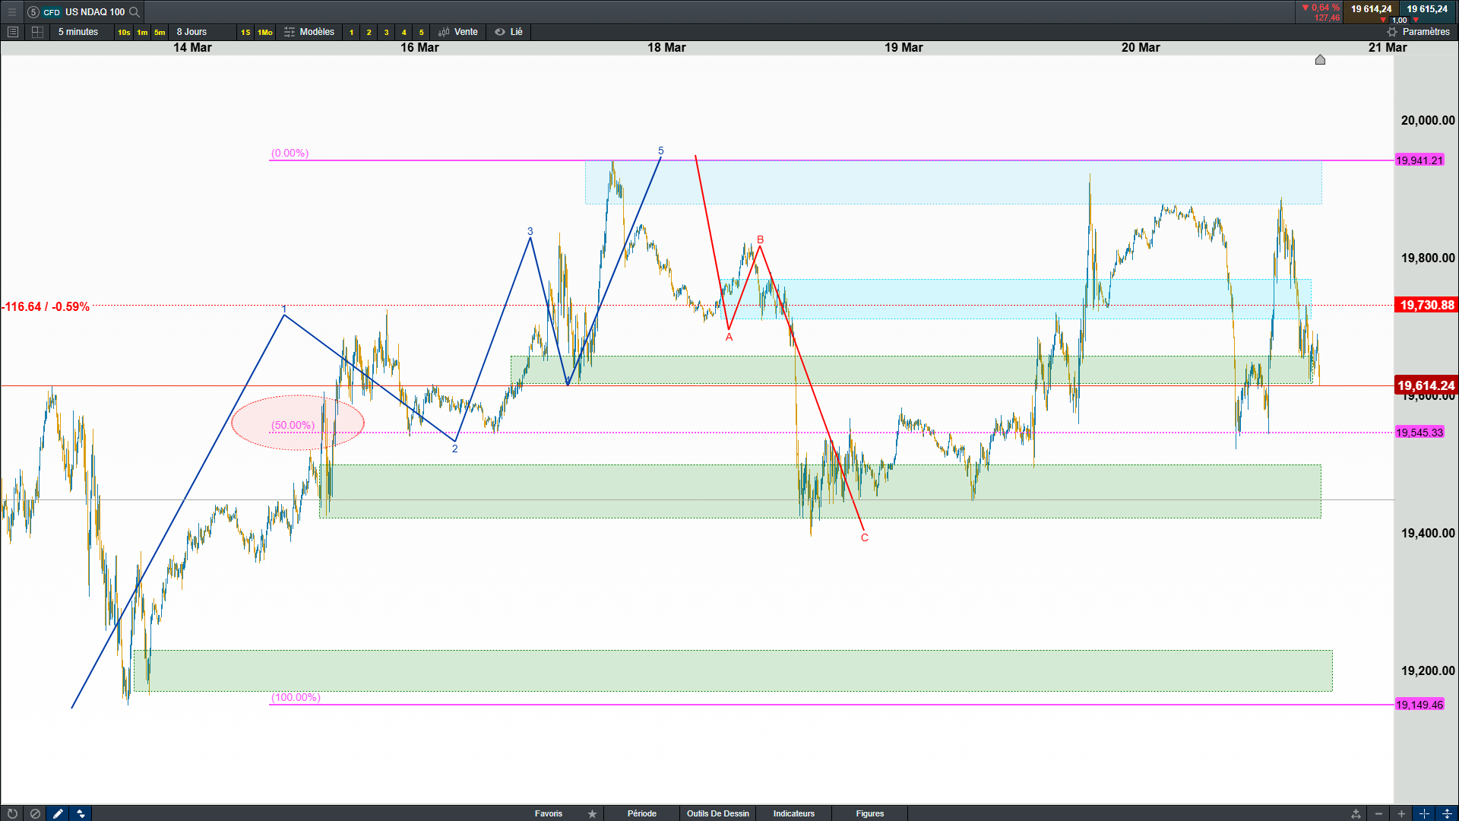Open the 5 minutes timeframe dropdown
The width and height of the screenshot is (1459, 821).
click(x=78, y=32)
